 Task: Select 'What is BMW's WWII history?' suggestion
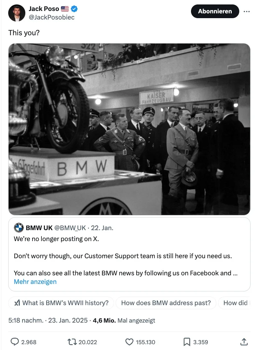click(61, 303)
